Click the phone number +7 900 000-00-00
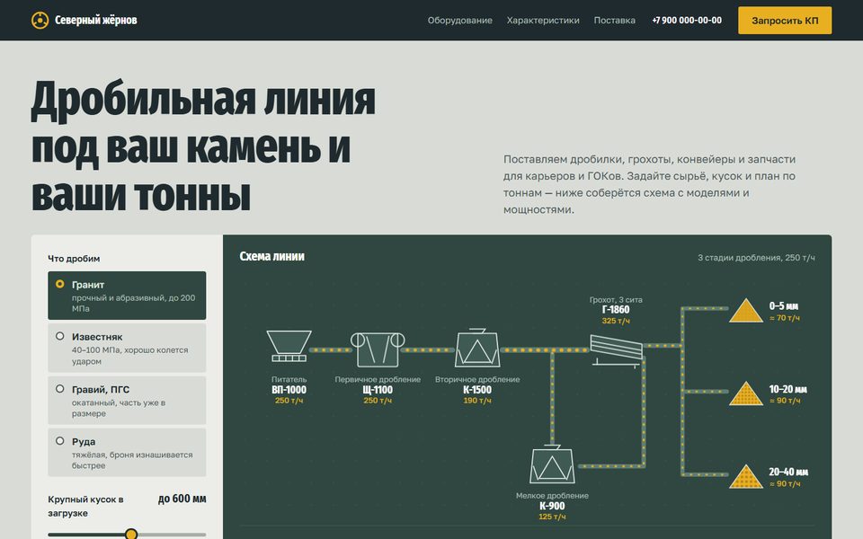This screenshot has width=863, height=539. tap(687, 21)
